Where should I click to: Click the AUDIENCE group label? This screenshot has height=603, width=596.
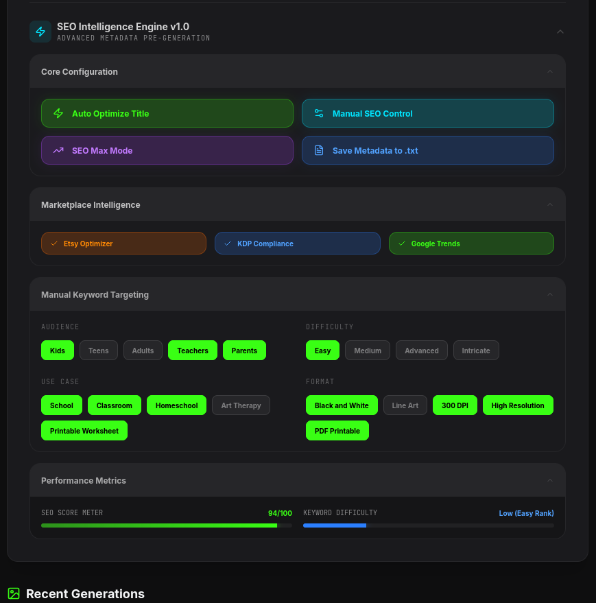tap(60, 327)
